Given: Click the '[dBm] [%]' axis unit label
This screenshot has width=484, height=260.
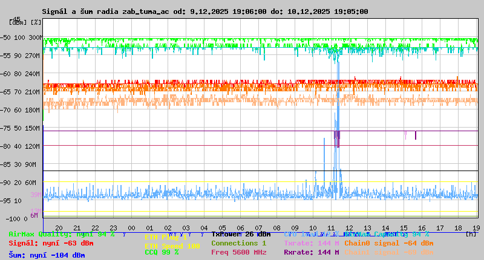Looking at the screenshot, I should click(x=26, y=22).
